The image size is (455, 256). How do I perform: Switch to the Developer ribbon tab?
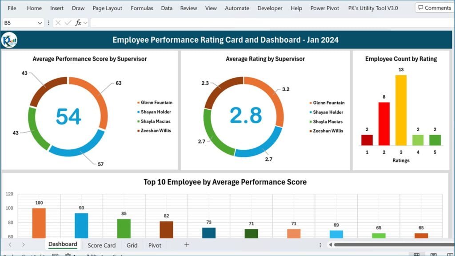(x=270, y=8)
